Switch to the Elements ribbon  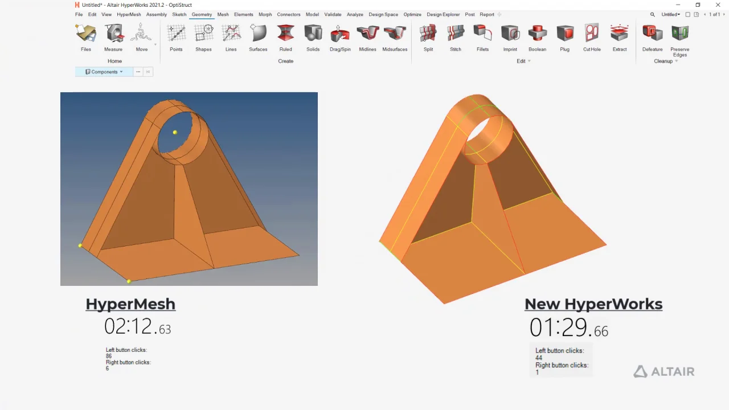[243, 14]
